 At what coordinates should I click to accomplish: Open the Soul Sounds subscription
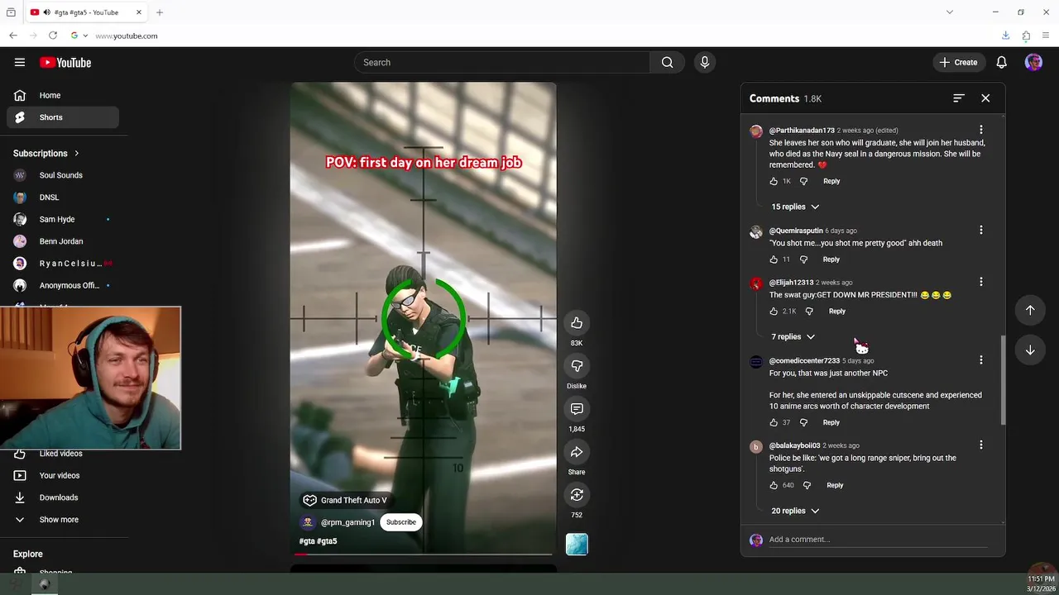tap(63, 175)
